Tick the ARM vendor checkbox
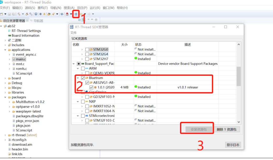The image size is (273, 160). 83,68
